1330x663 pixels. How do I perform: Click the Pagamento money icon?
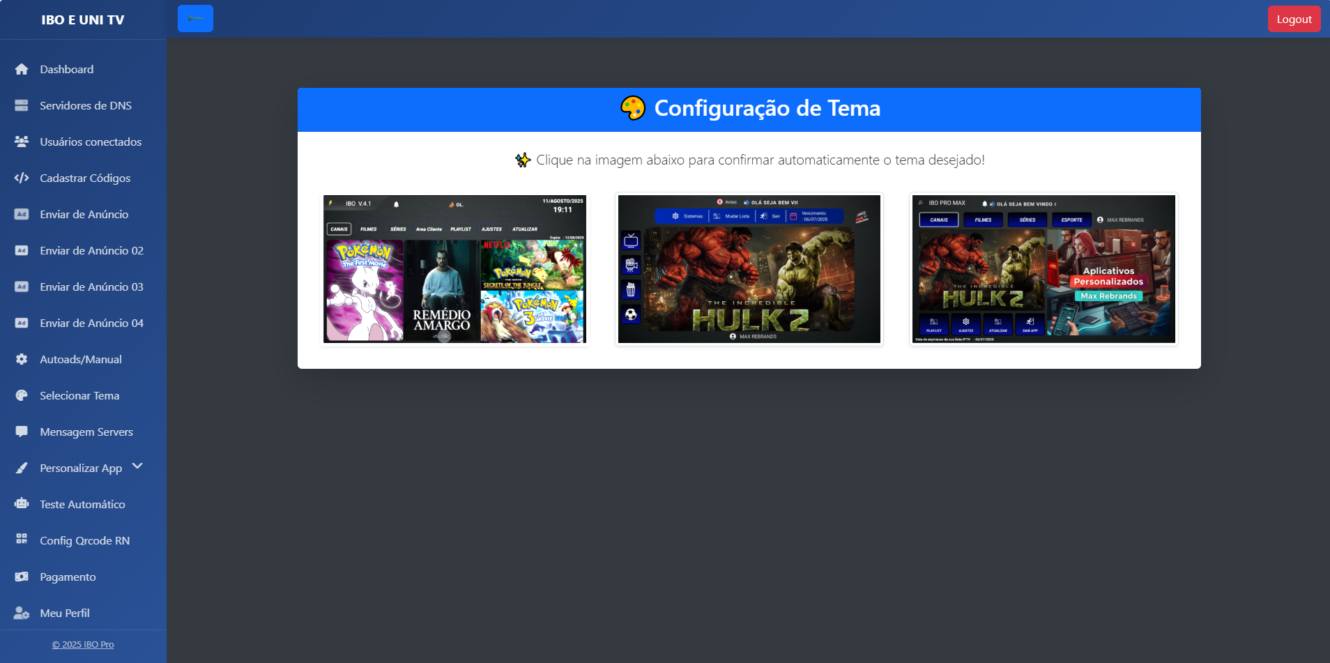[x=22, y=577]
